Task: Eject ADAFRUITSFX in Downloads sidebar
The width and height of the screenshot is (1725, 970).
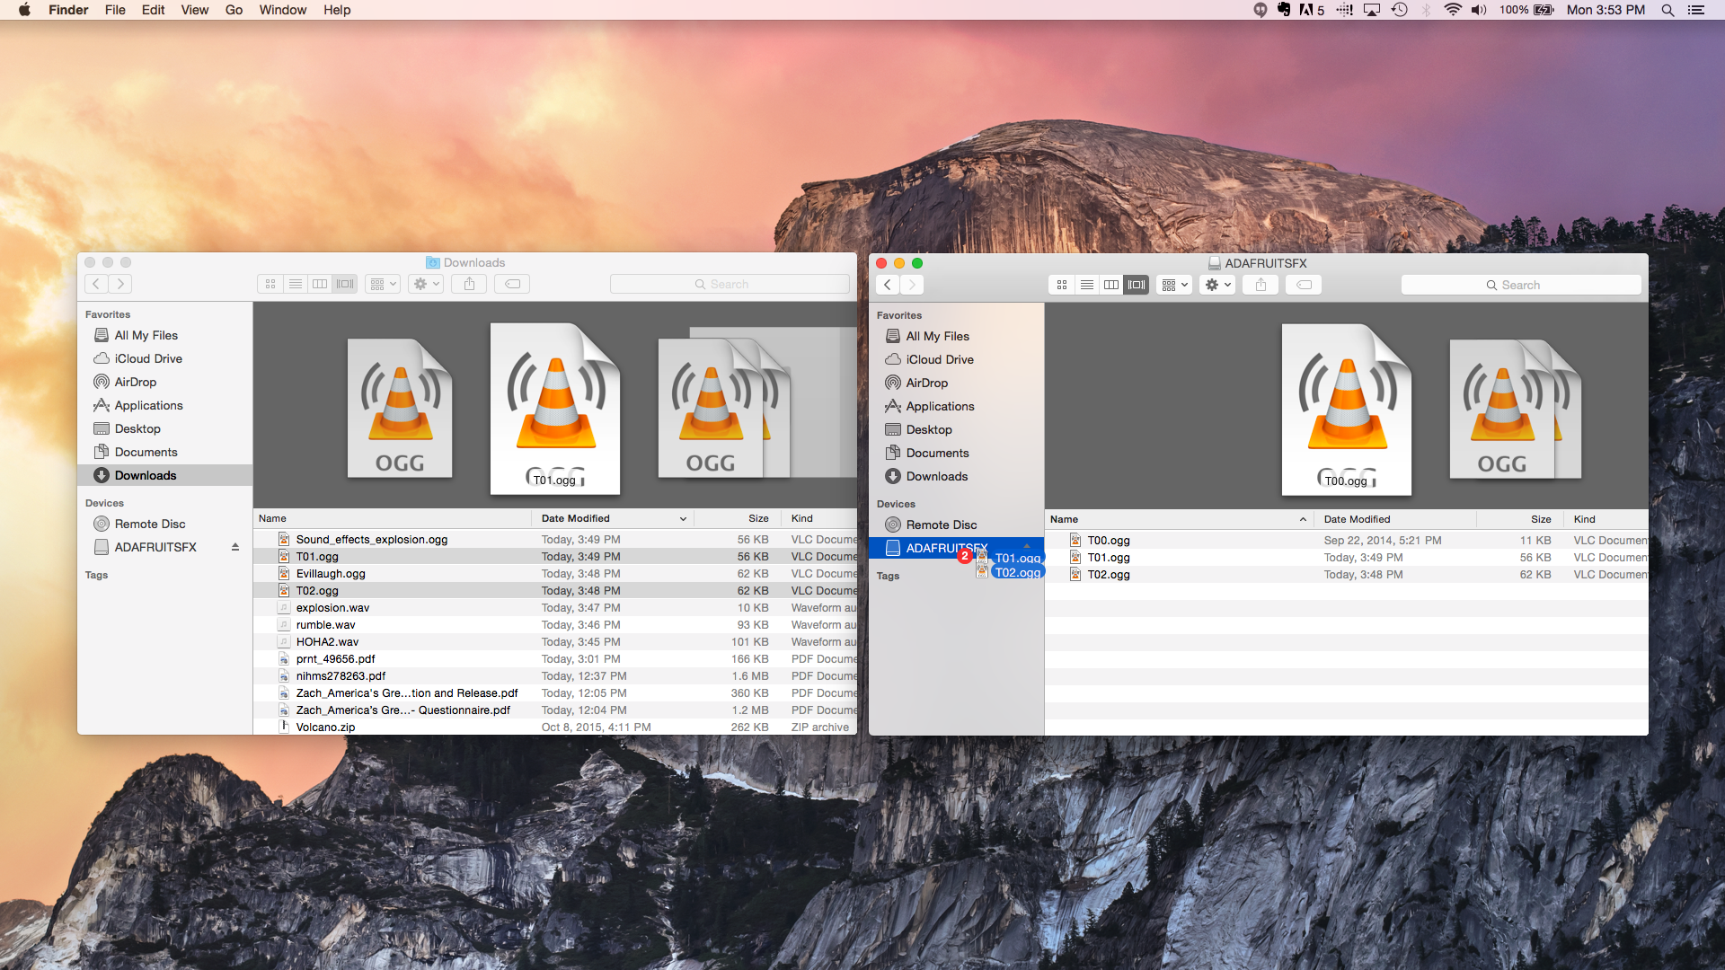Action: click(x=235, y=547)
